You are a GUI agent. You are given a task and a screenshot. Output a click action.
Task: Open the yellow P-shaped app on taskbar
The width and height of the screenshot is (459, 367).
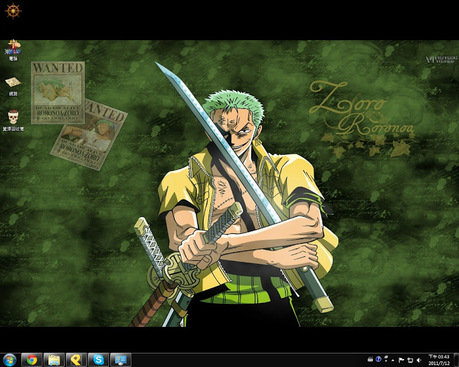[76, 360]
